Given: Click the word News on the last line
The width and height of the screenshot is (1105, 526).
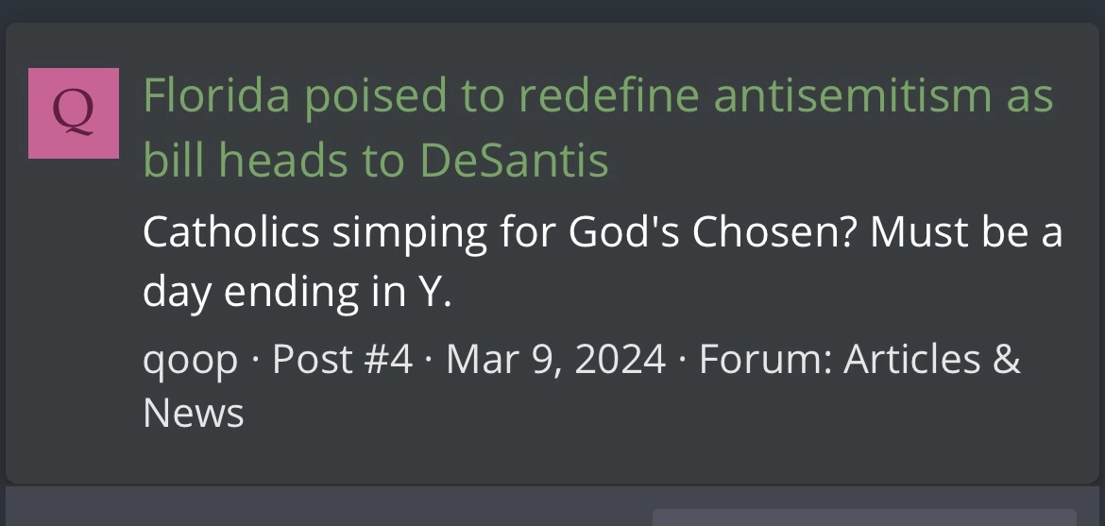Looking at the screenshot, I should (x=193, y=413).
